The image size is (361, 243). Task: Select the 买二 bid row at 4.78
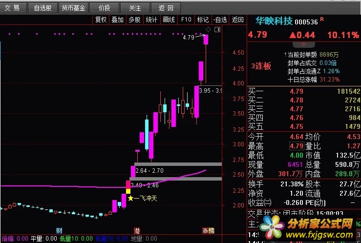coord(304,100)
